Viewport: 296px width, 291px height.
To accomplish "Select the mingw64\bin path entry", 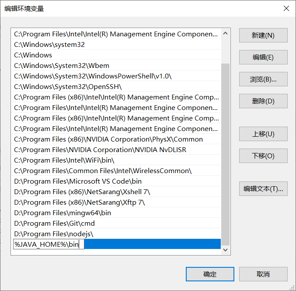I will click(x=63, y=213).
